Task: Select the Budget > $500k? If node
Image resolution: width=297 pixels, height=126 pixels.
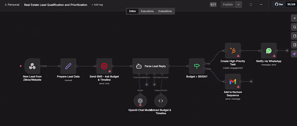Action: tap(197, 66)
